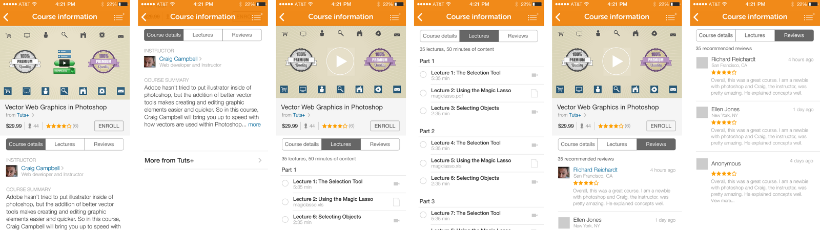This screenshot has height=230, width=820.
Task: Open 'from Tuts+' chevron above the '35 recommended reviews' thumbnail screen
Action: point(585,115)
